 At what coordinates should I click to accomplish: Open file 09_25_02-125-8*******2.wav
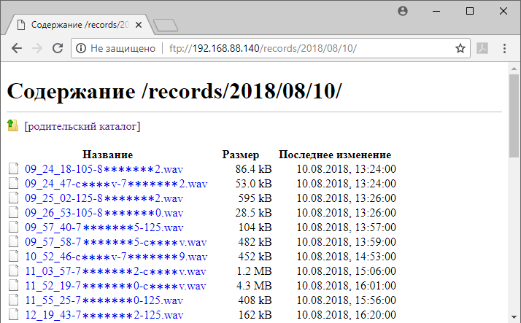104,198
